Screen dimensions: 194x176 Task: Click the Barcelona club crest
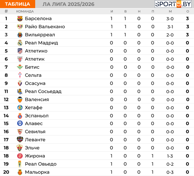tap(20, 19)
